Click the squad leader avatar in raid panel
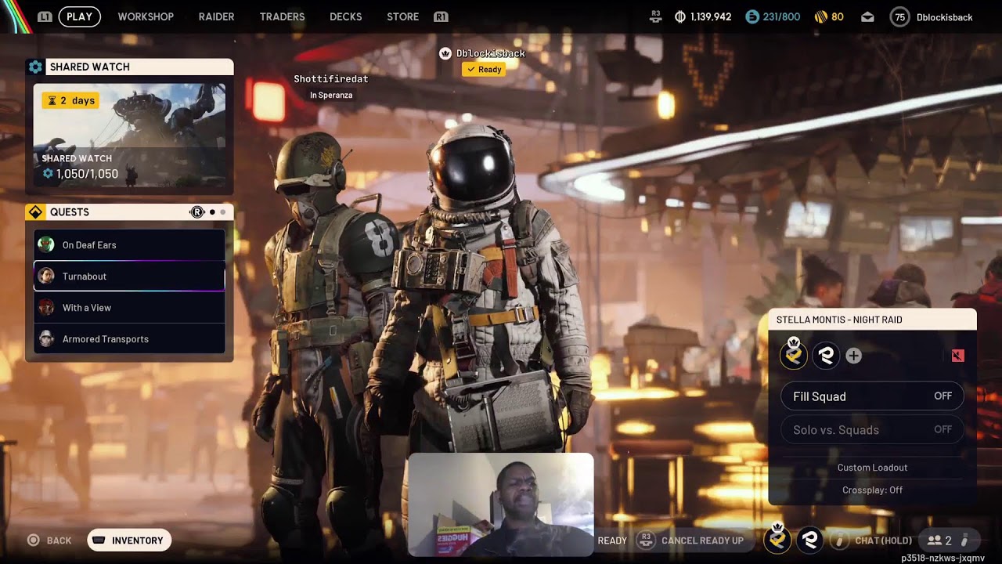The height and width of the screenshot is (564, 1002). (794, 355)
